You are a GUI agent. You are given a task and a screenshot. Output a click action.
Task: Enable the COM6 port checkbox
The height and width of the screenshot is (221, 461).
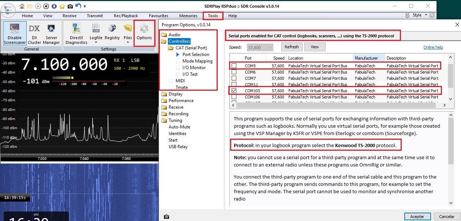234,72
